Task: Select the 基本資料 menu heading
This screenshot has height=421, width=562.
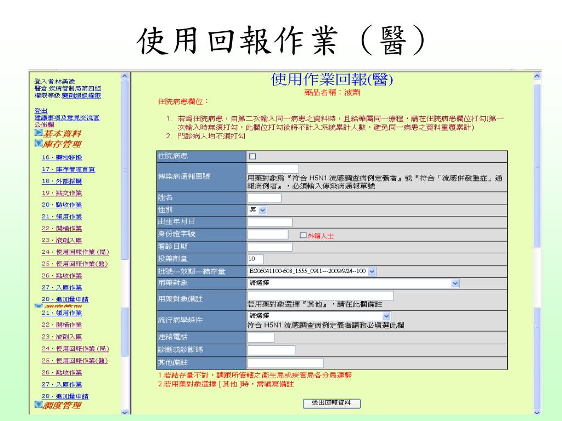Action: coord(63,134)
